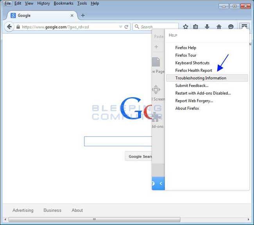Select Troubleshooting Information in Help panel
The height and width of the screenshot is (225, 254).
(200, 78)
